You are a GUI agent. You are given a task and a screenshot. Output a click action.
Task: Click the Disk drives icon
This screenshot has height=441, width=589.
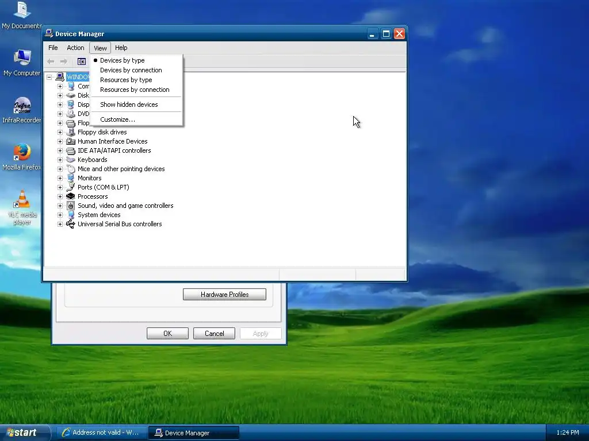71,95
